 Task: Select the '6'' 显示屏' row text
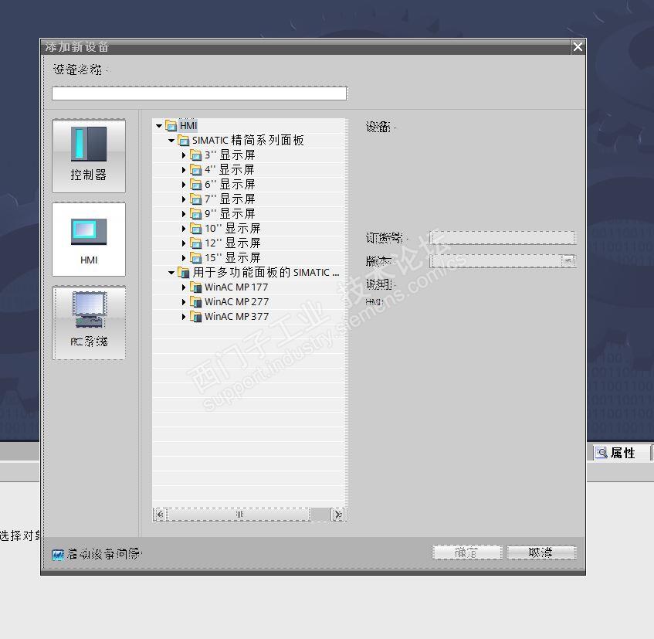click(229, 185)
